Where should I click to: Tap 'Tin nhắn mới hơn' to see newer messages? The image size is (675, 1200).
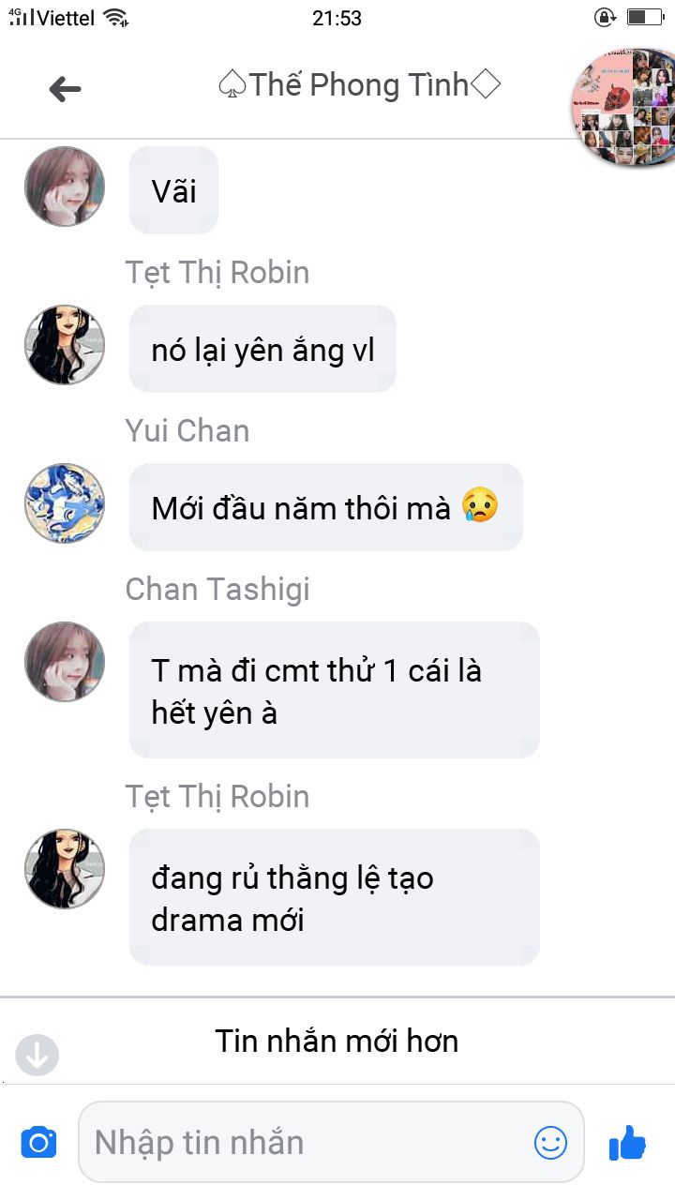tap(337, 1041)
